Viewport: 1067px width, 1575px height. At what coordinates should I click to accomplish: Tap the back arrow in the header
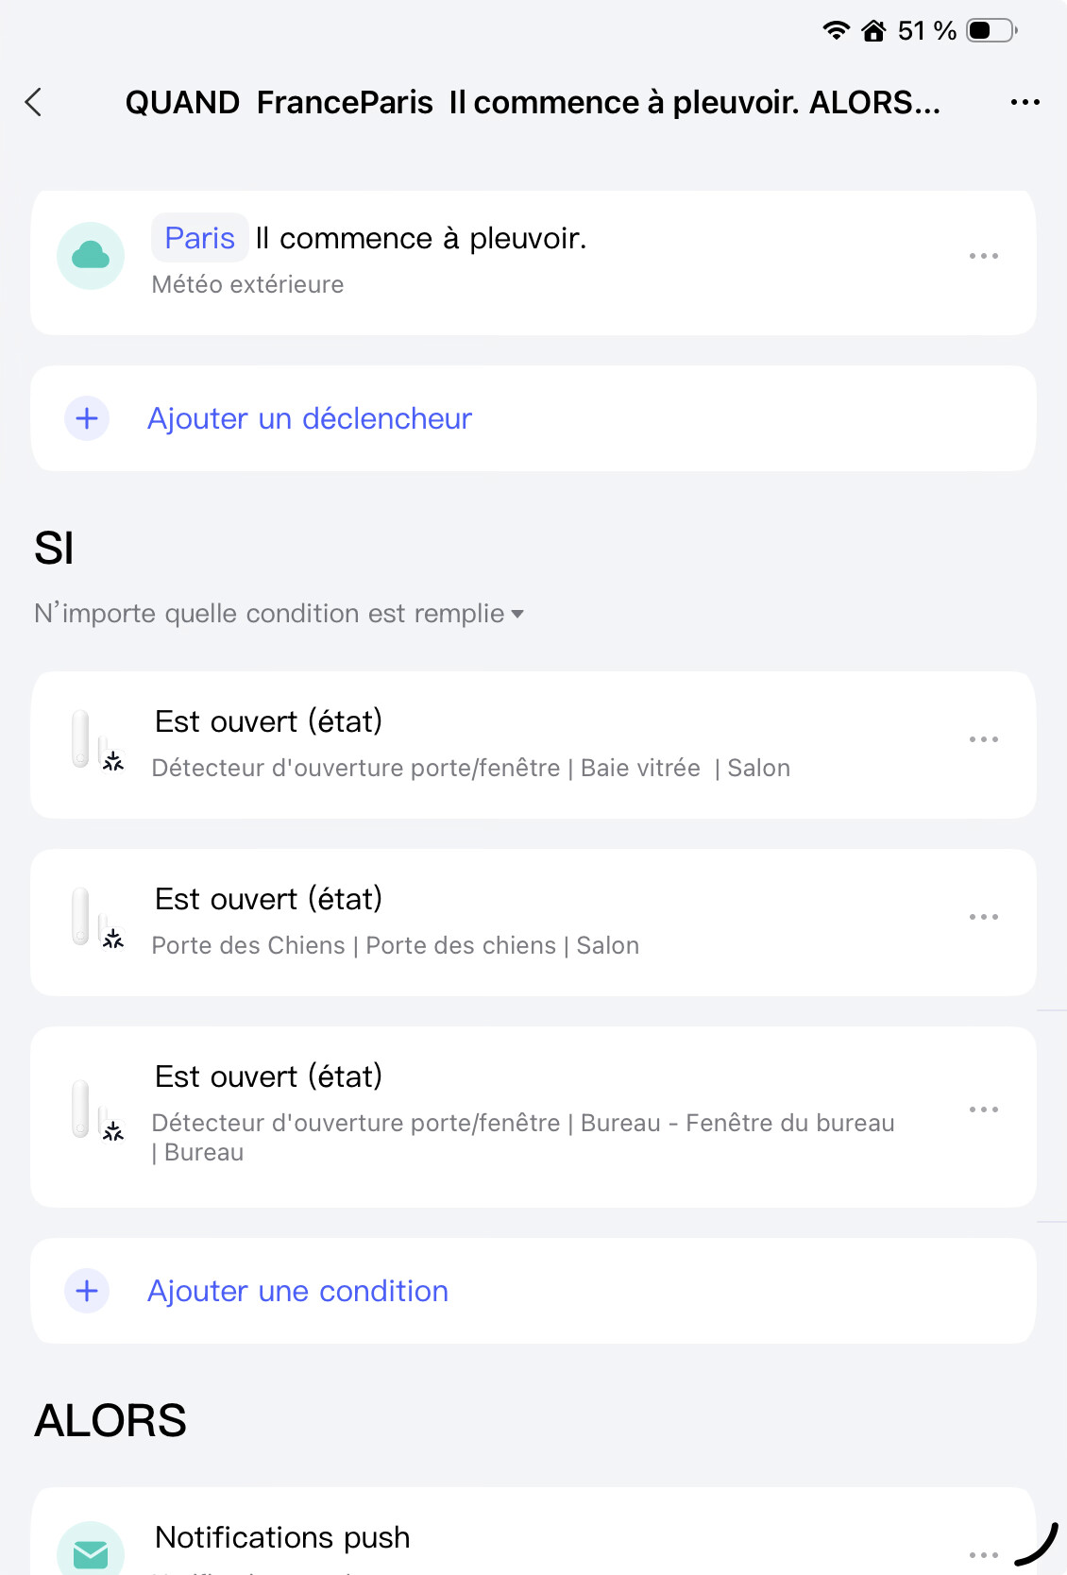(34, 102)
